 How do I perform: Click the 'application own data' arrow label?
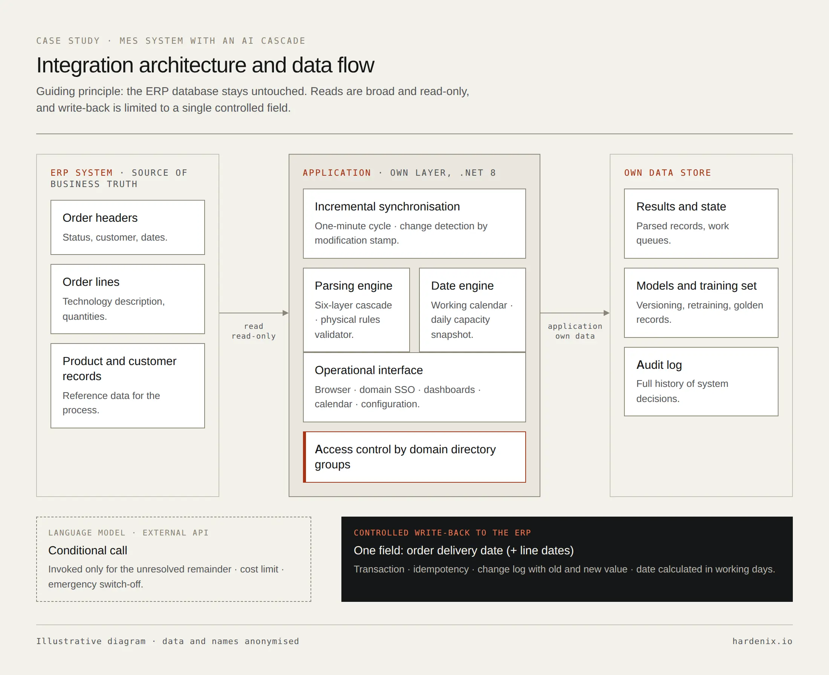click(575, 331)
